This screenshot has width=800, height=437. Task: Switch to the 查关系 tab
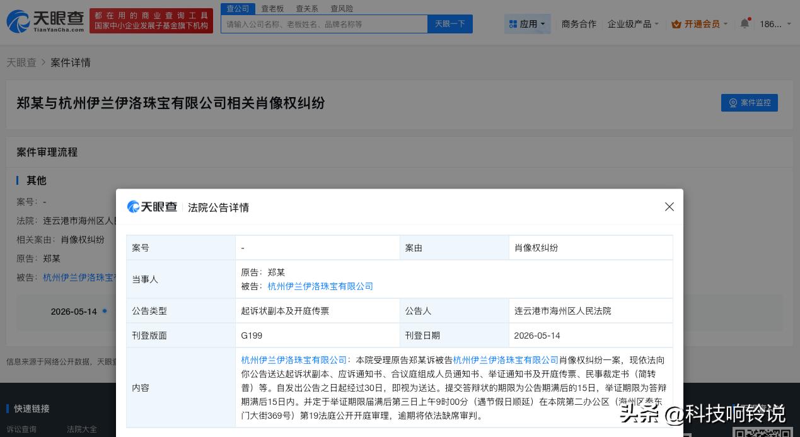tap(307, 9)
